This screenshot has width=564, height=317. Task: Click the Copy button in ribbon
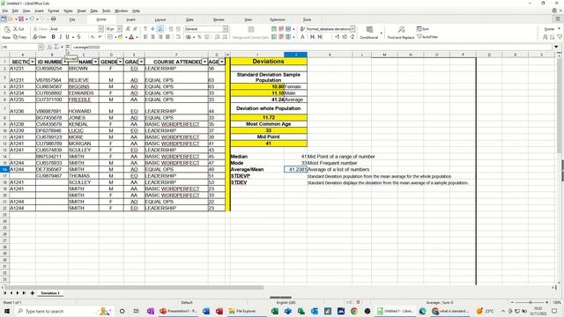tap(19, 37)
